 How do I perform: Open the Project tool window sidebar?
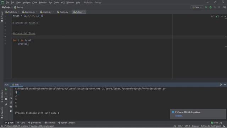2,16
